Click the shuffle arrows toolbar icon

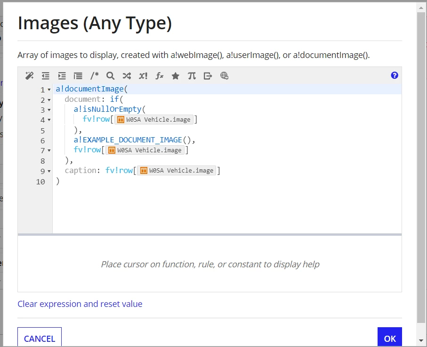(127, 75)
